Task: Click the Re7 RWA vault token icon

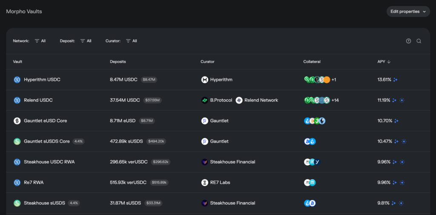Action: (x=17, y=183)
